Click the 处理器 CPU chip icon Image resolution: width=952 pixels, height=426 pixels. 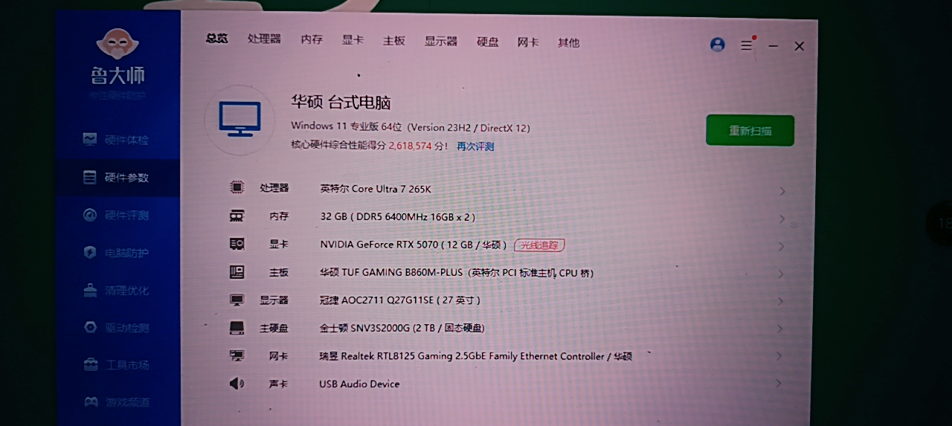[237, 187]
